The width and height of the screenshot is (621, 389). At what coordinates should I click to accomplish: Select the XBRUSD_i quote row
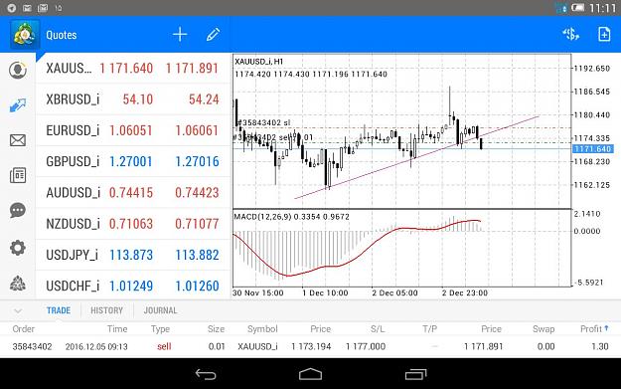pos(133,99)
